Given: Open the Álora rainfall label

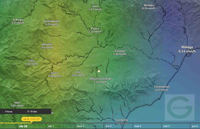Looking at the screenshot, I should (95, 8).
